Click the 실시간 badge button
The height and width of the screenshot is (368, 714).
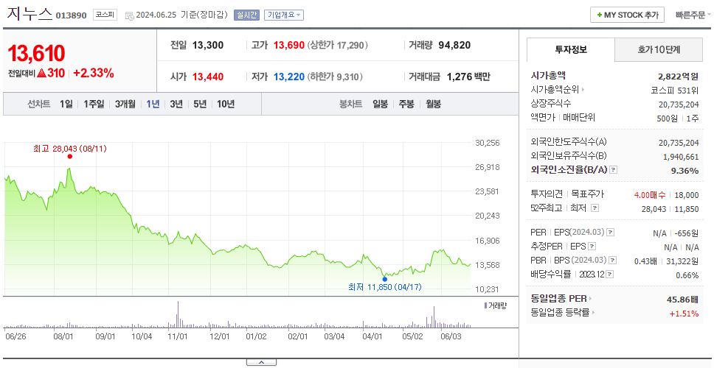(247, 15)
